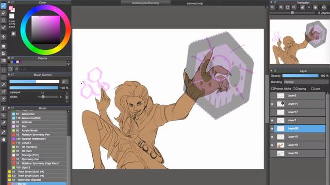
Task: Select the Divide/ruler tool above Hand tool
Action: (x=4, y=133)
